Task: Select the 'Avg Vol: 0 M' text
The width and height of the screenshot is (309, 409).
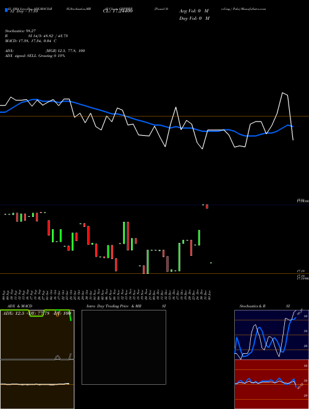Action: [x=194, y=11]
